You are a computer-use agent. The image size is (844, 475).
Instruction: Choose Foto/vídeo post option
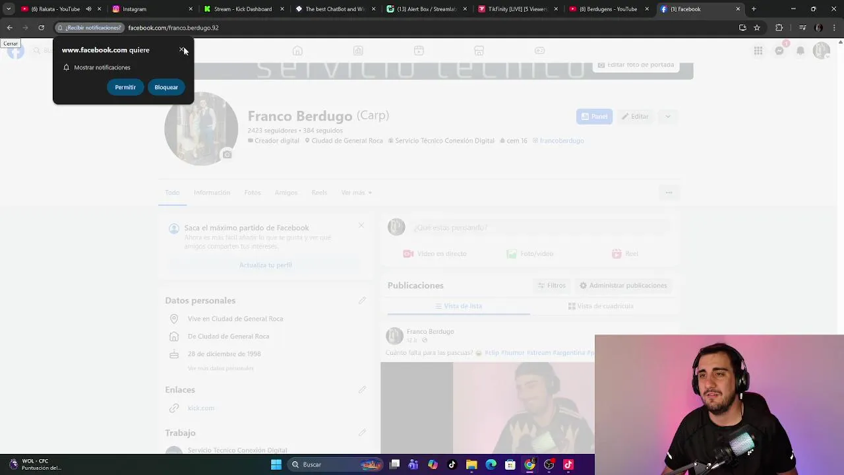coord(529,253)
